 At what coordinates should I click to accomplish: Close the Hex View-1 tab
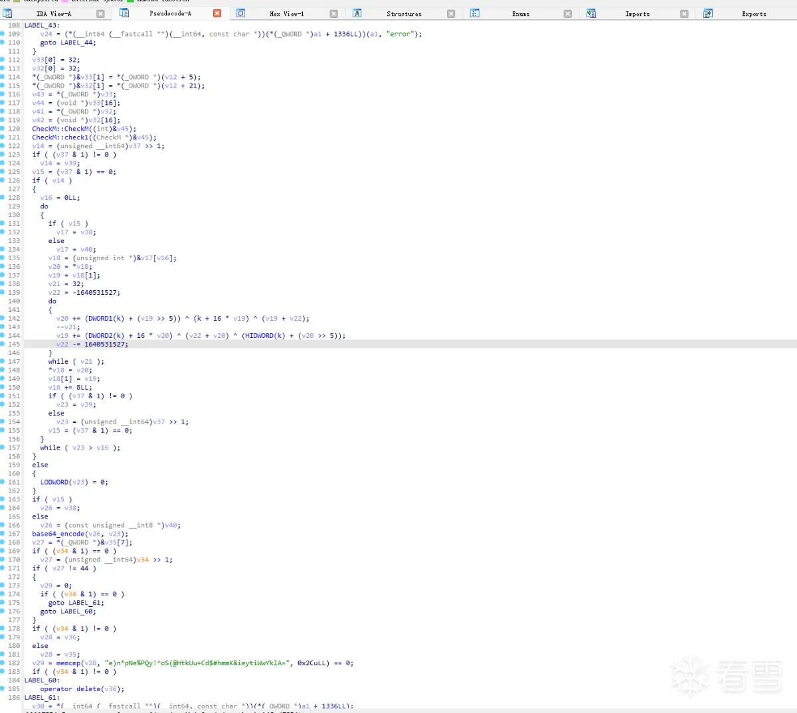tap(334, 13)
